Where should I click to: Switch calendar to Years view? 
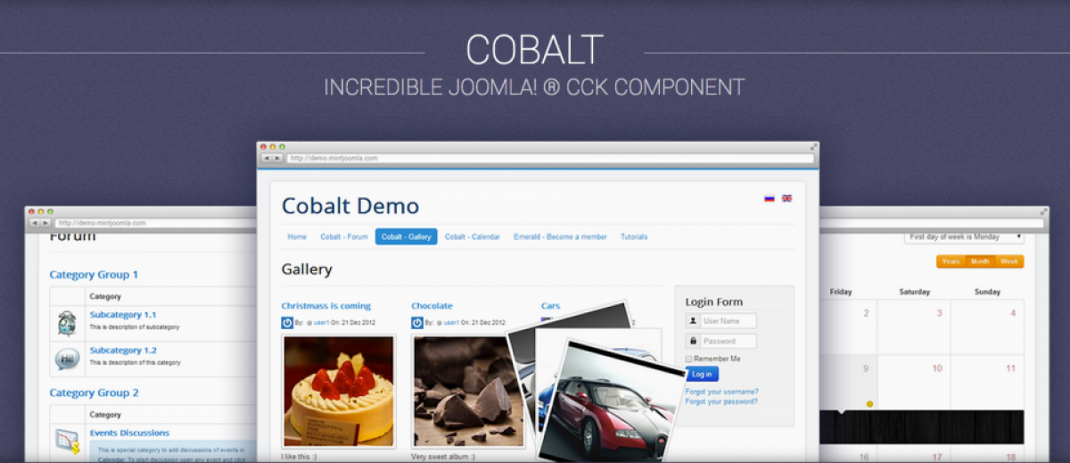pyautogui.click(x=951, y=261)
